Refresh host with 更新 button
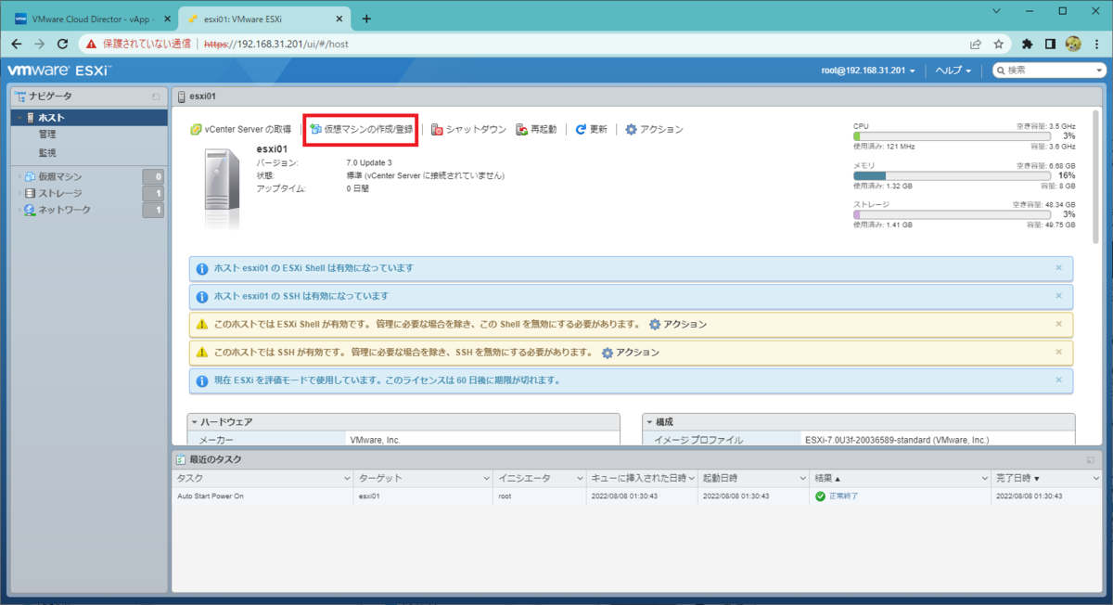The height and width of the screenshot is (605, 1113). (x=591, y=129)
